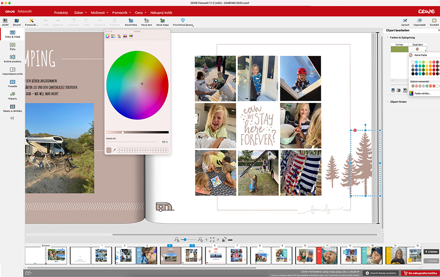Click the + 4 Seiten button

[431, 251]
